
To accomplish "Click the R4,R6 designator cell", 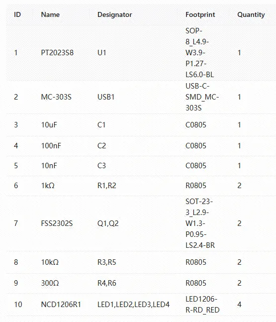I will pos(107,283).
